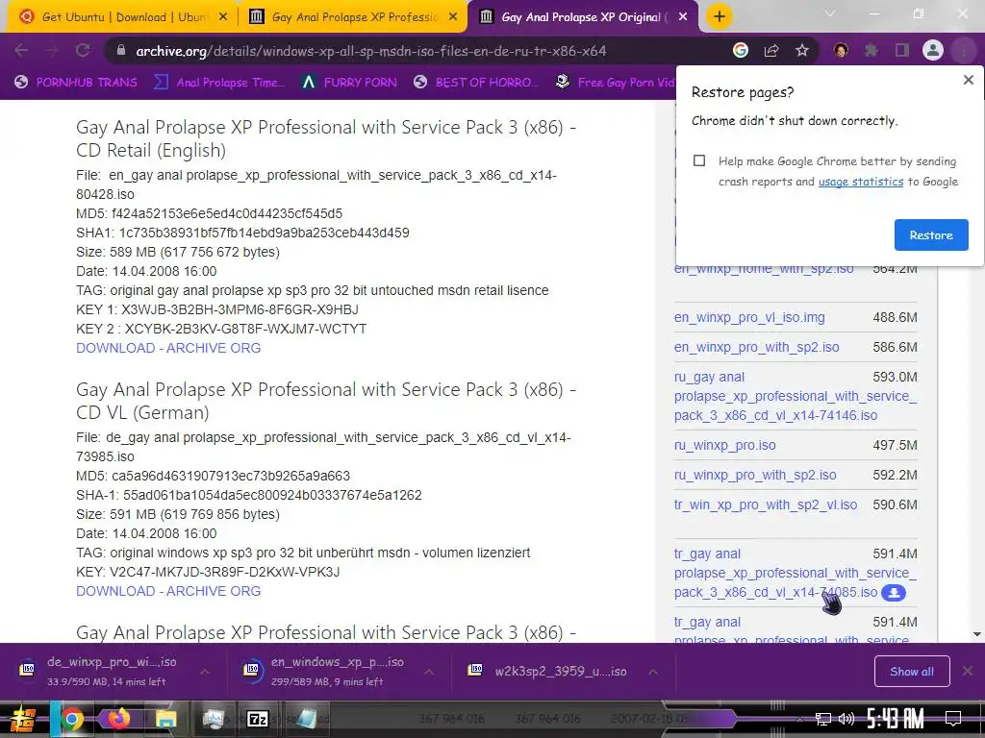Viewport: 985px width, 738px height.
Task: Click the Size: 591 MB line
Action: (178, 514)
